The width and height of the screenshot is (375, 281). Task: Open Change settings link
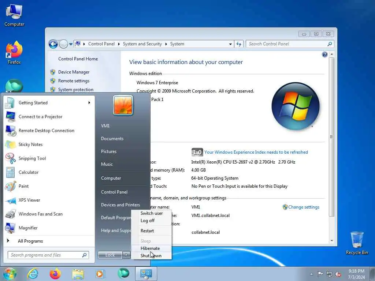click(304, 207)
